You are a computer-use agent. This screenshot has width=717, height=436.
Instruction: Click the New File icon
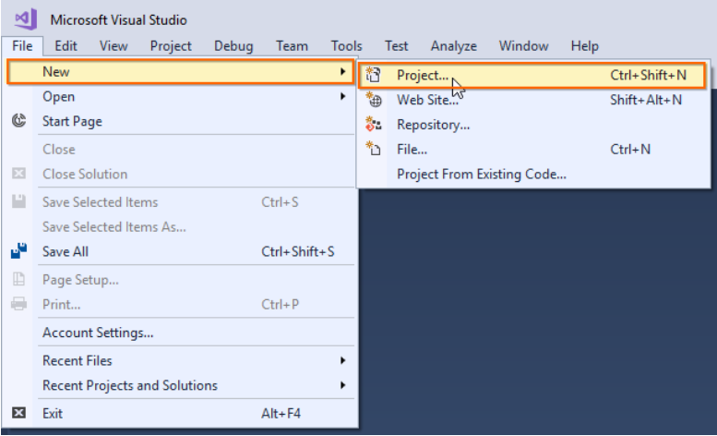pos(375,150)
